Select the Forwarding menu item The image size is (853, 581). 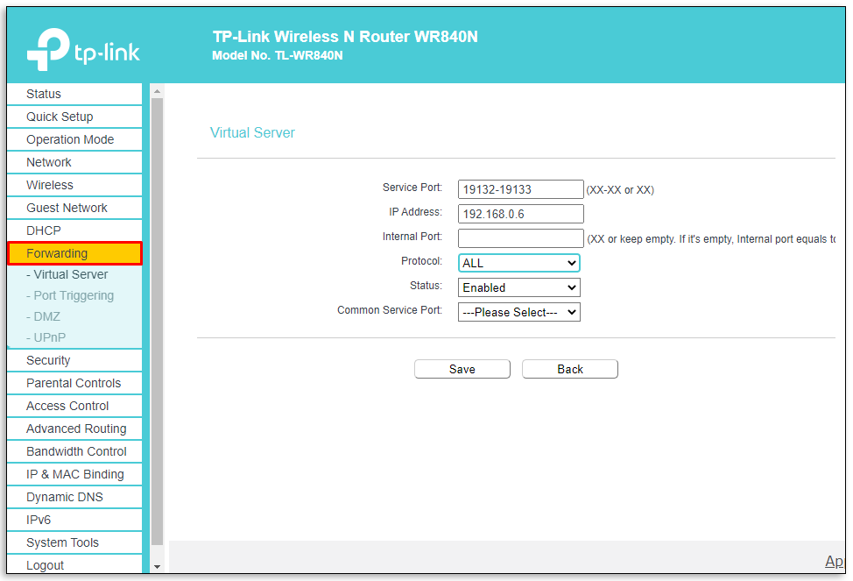pyautogui.click(x=74, y=253)
